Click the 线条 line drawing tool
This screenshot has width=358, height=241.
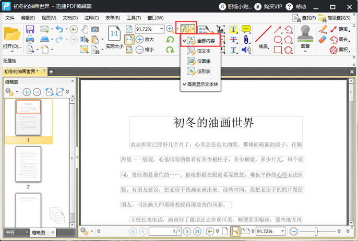click(x=263, y=37)
